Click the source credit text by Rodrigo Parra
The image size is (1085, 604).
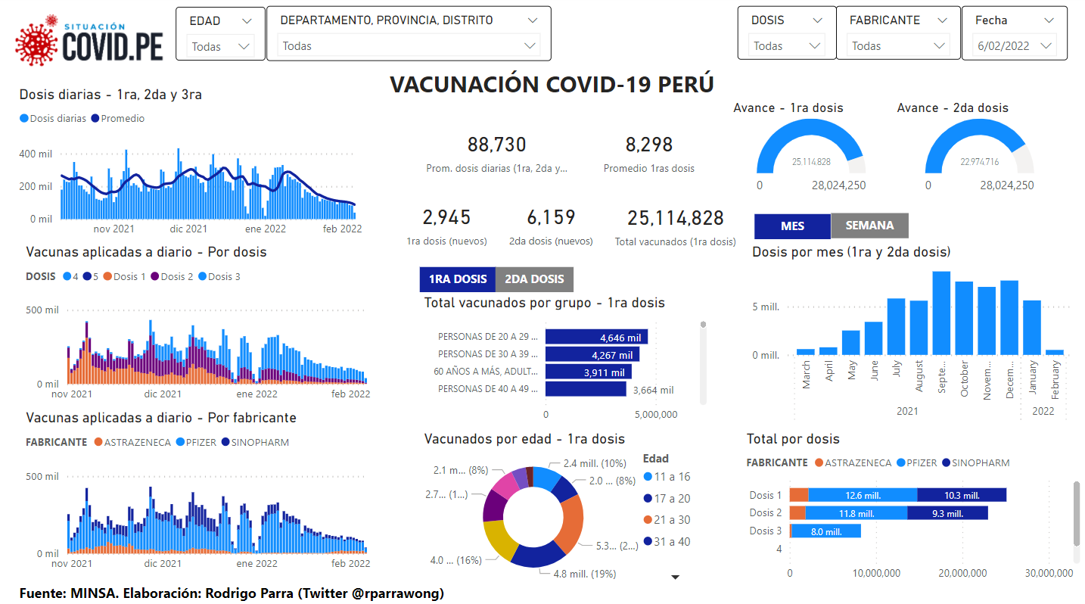[x=232, y=593]
